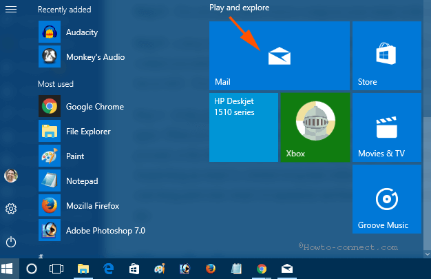Click the "#" alphabet section header
This screenshot has height=279, width=431.
(41, 256)
